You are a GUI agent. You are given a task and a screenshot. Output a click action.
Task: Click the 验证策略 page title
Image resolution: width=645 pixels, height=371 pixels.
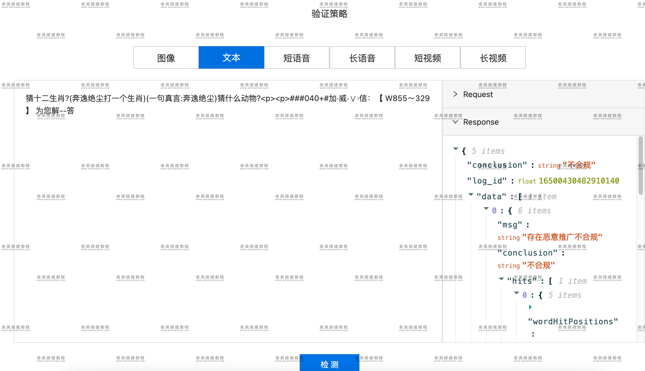[x=329, y=14]
